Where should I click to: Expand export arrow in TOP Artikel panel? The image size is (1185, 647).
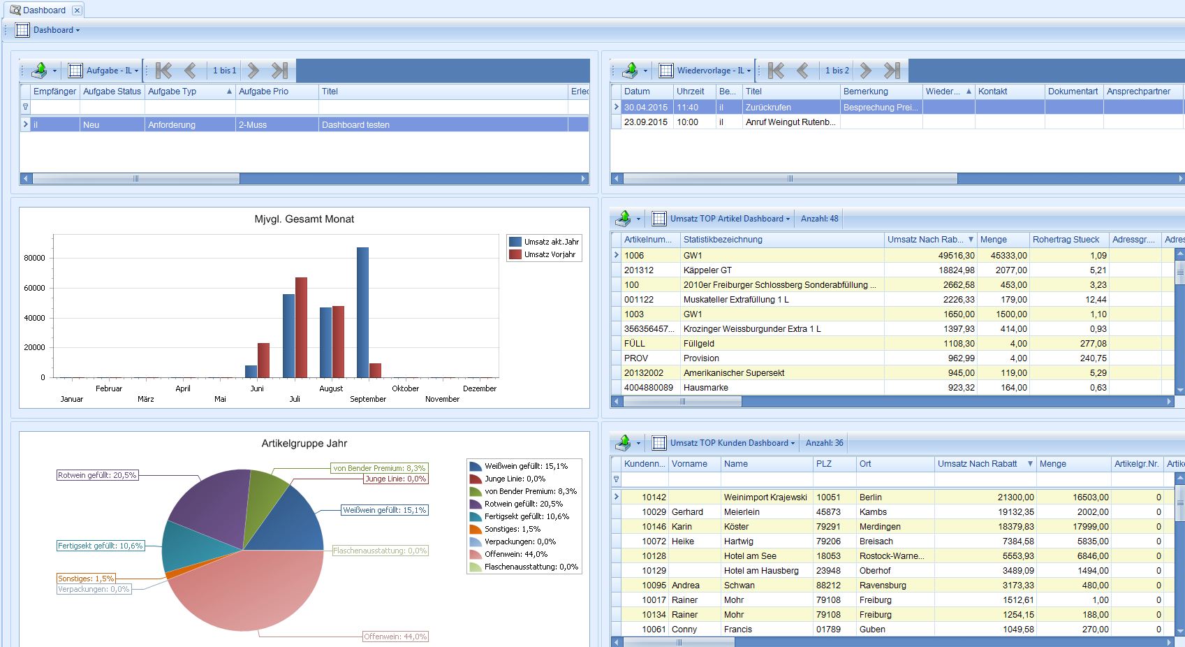coord(638,219)
